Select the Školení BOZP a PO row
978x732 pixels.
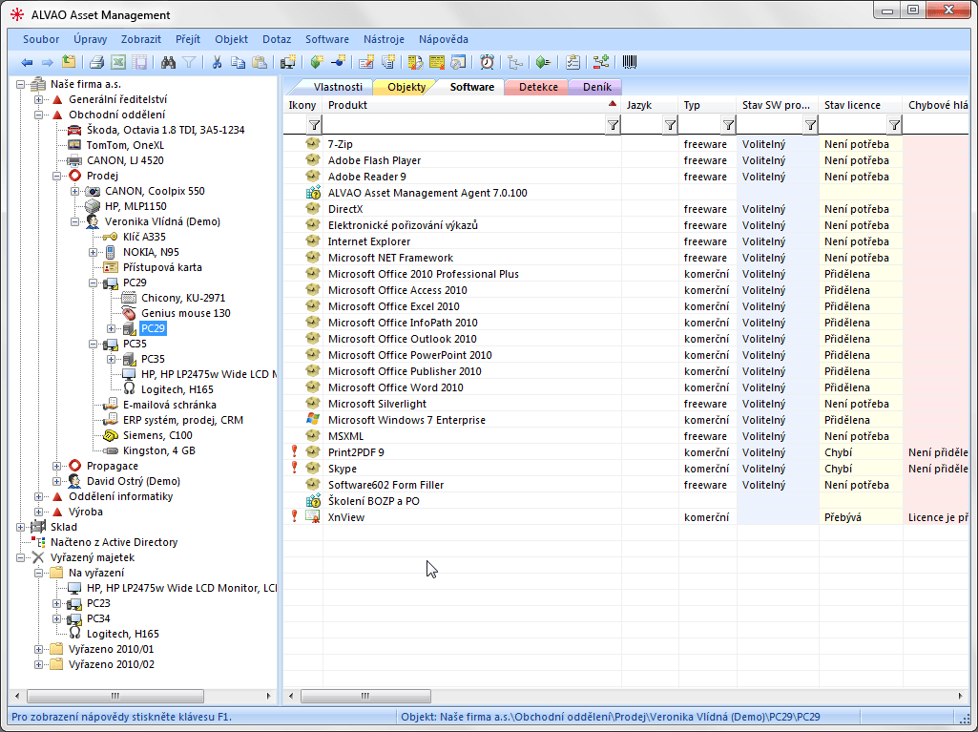click(626, 501)
